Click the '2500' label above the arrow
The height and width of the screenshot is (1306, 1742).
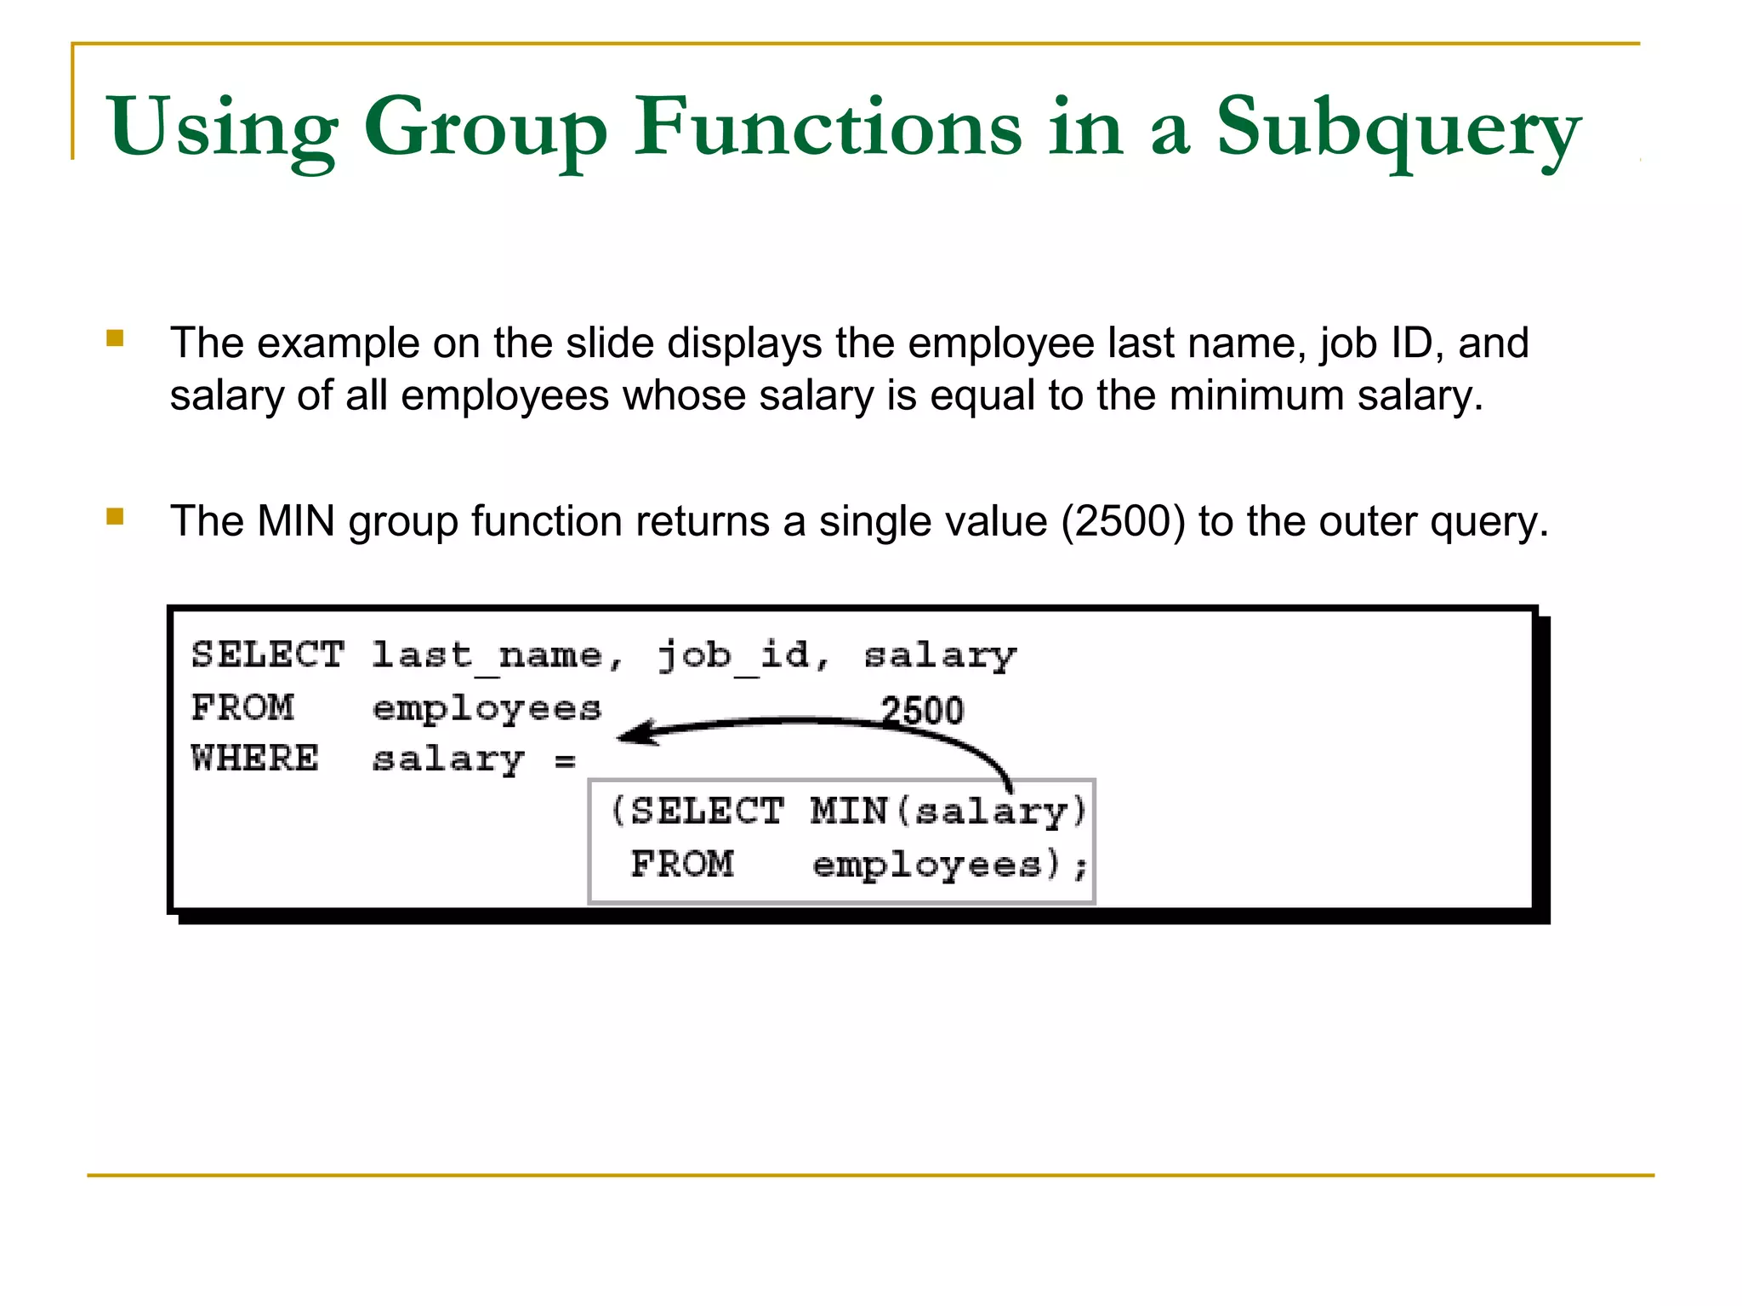coord(922,710)
